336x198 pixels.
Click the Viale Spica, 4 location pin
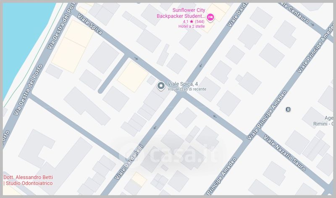coord(161,86)
